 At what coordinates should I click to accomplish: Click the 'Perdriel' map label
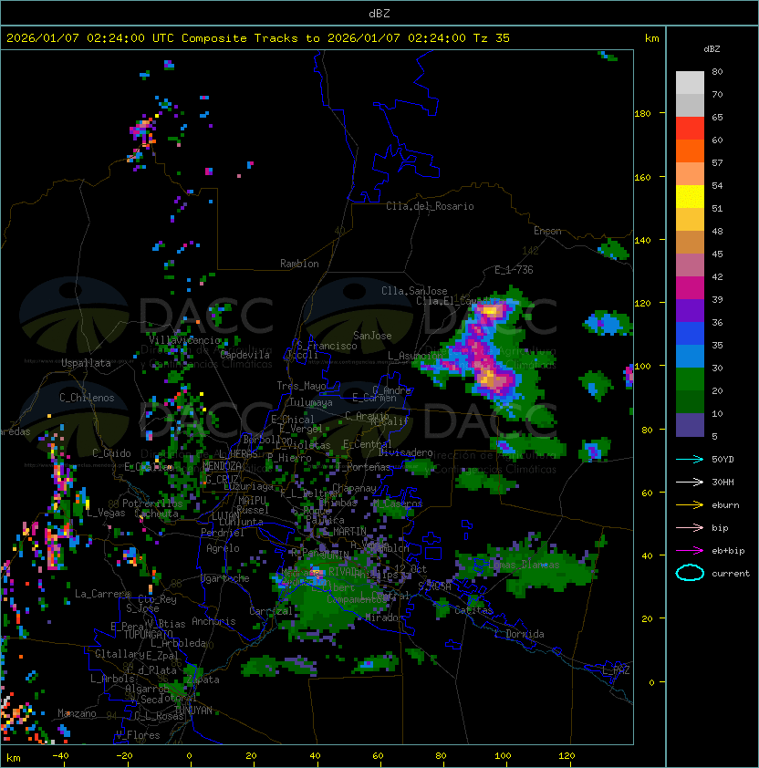pyautogui.click(x=223, y=533)
